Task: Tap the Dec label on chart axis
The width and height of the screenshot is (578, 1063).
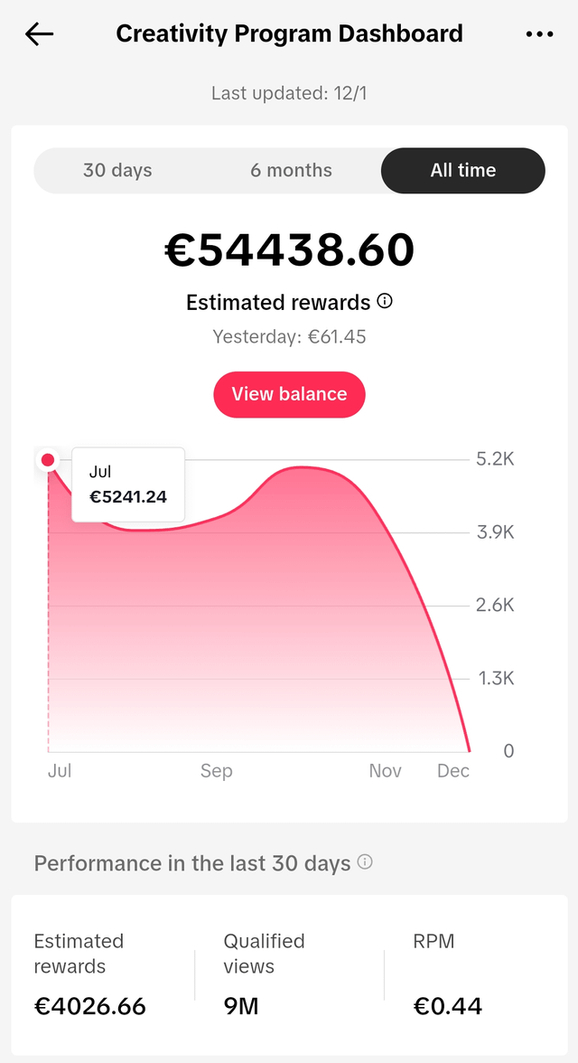Action: click(x=453, y=771)
